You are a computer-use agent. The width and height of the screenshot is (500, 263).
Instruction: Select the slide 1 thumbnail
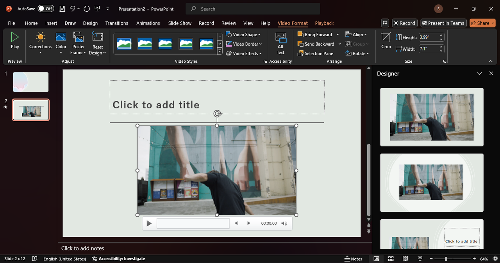(x=30, y=82)
